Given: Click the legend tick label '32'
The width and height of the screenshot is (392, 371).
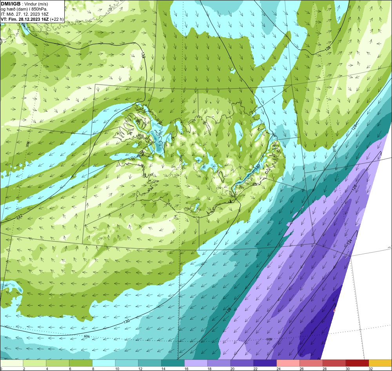Looking at the screenshot, I should point(371,369).
